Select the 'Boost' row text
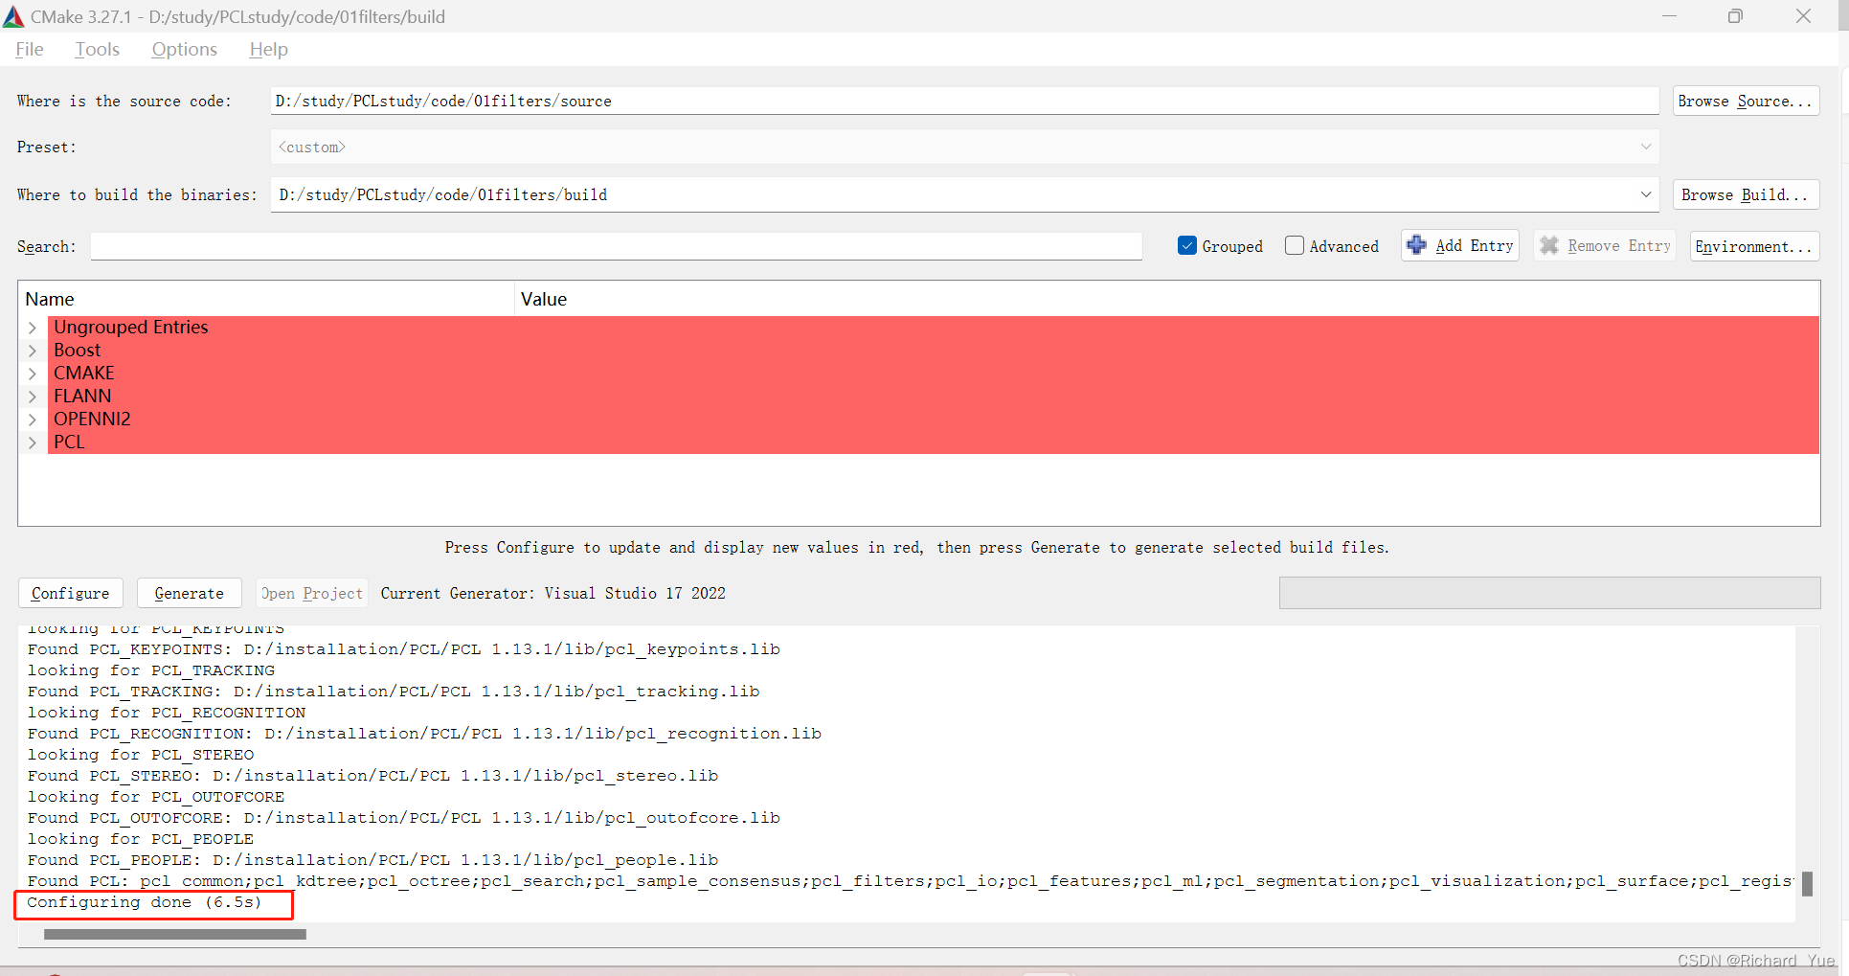Viewport: 1849px width, 976px height. point(77,351)
